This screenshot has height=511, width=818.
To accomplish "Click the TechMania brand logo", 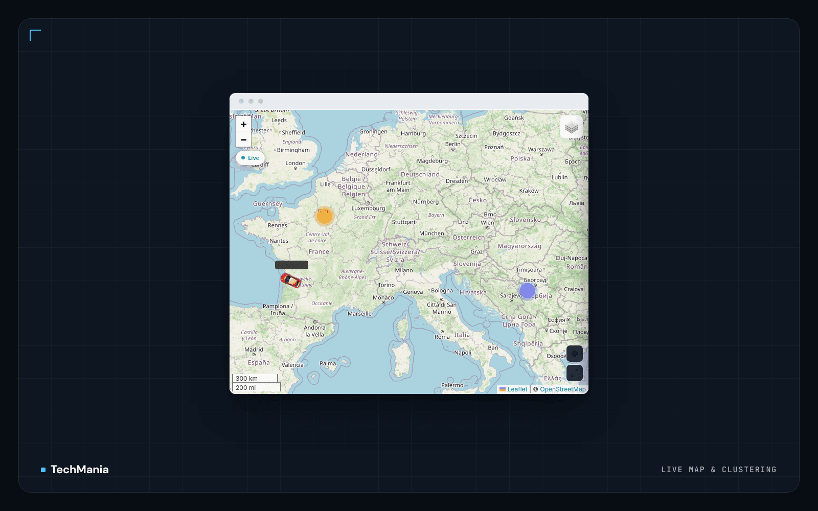I will (x=75, y=470).
